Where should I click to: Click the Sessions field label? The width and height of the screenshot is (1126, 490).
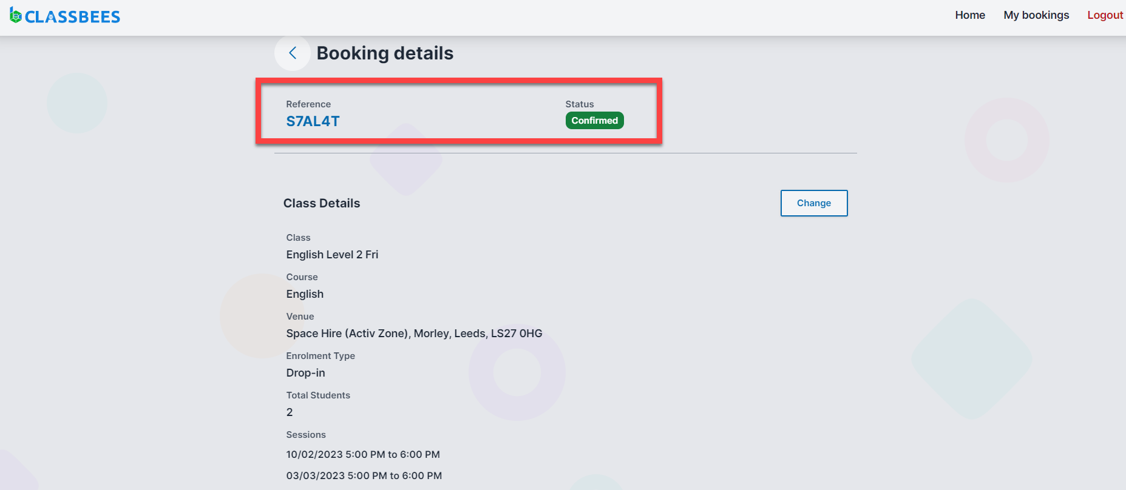[306, 435]
